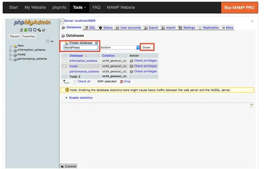Viewport: 264px width, 169px height.
Task: Sort by Database column header
Action: point(76,55)
